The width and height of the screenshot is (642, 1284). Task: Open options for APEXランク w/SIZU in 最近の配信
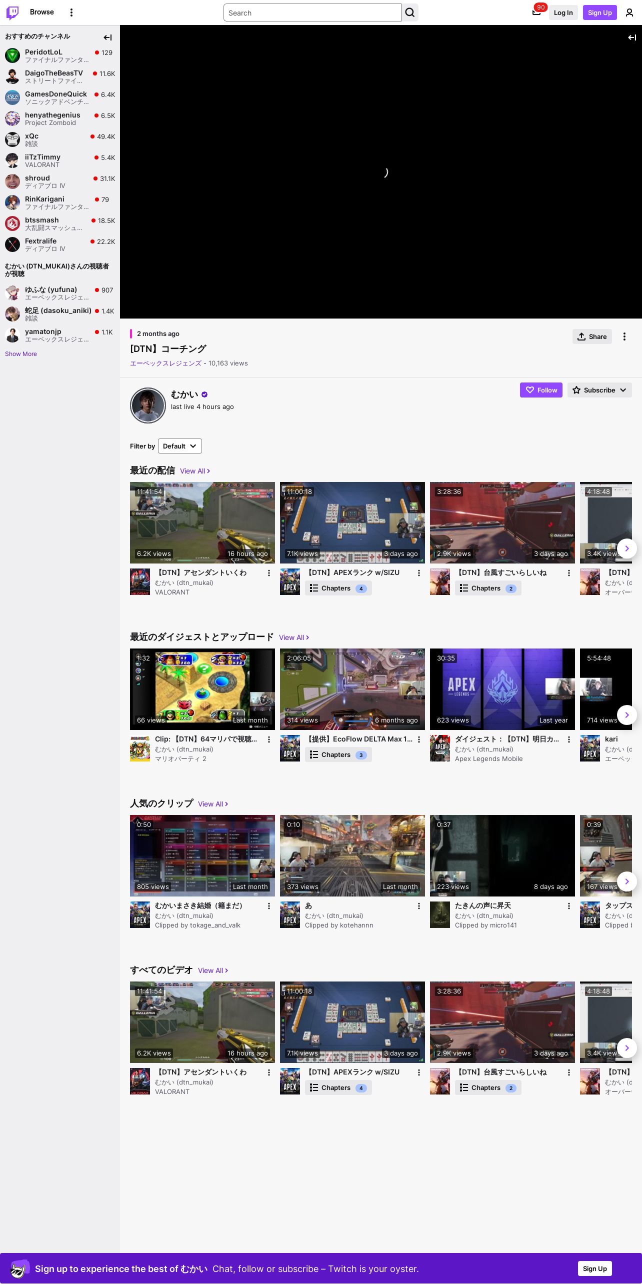tap(418, 573)
